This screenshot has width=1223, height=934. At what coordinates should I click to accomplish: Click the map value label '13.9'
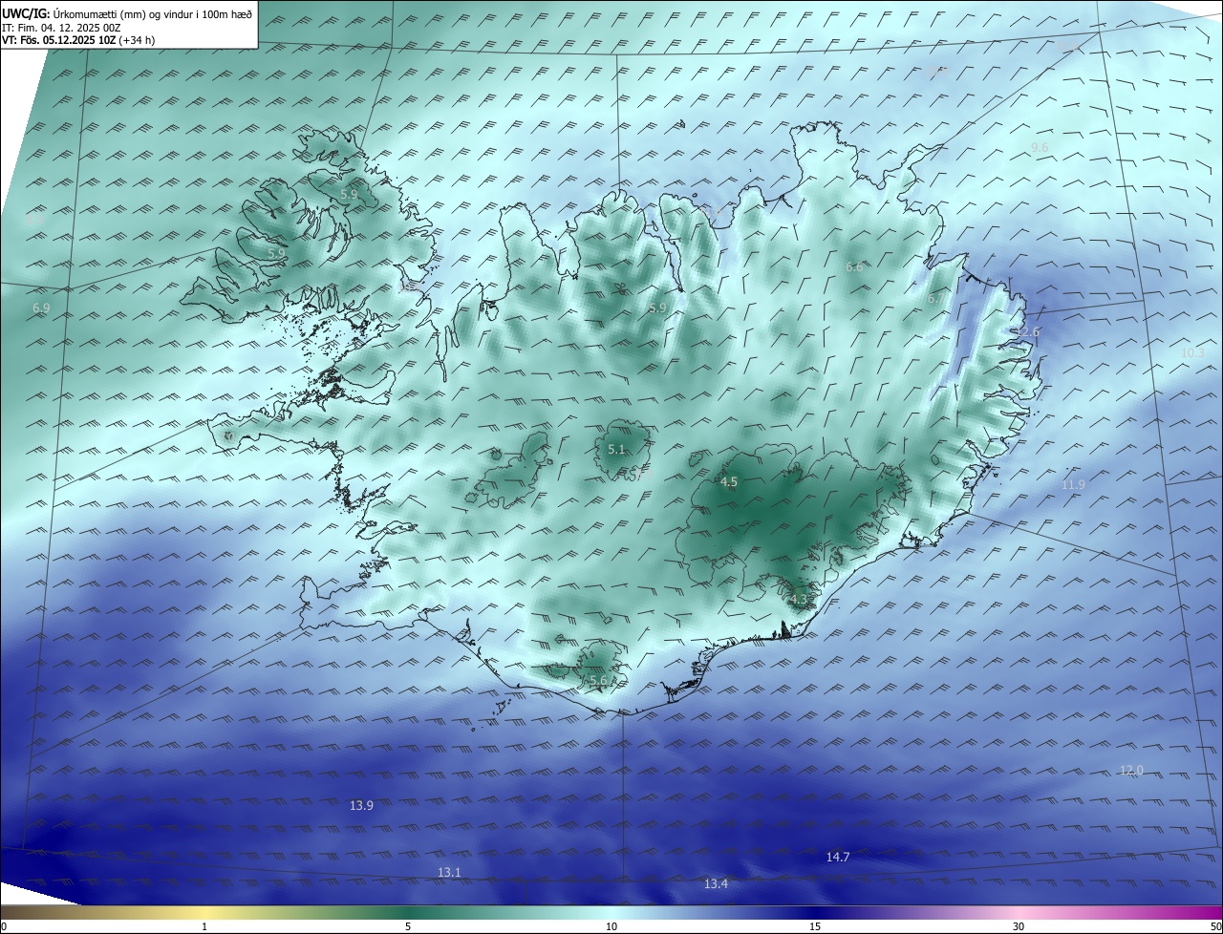pos(361,806)
